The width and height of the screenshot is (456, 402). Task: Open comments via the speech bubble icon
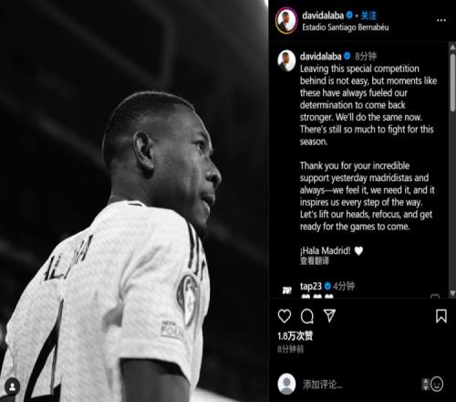(x=307, y=316)
